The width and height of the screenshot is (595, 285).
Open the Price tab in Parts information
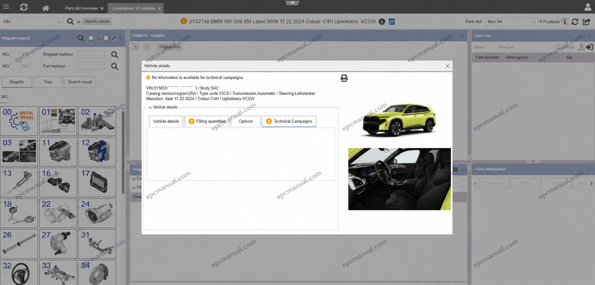pyautogui.click(x=525, y=183)
